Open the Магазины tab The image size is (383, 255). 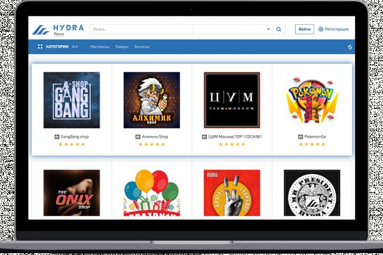100,47
